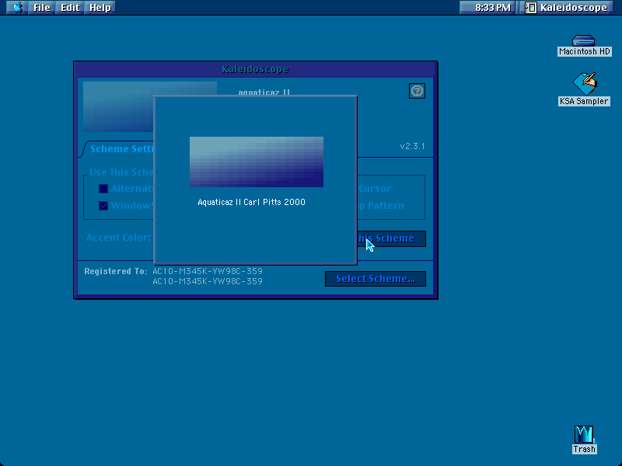Image resolution: width=622 pixels, height=466 pixels.
Task: Open the Apple menu
Action: pos(17,7)
